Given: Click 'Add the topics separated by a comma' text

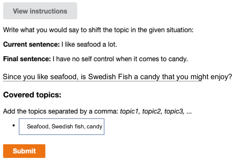Looking at the screenshot, I should click(x=61, y=111).
